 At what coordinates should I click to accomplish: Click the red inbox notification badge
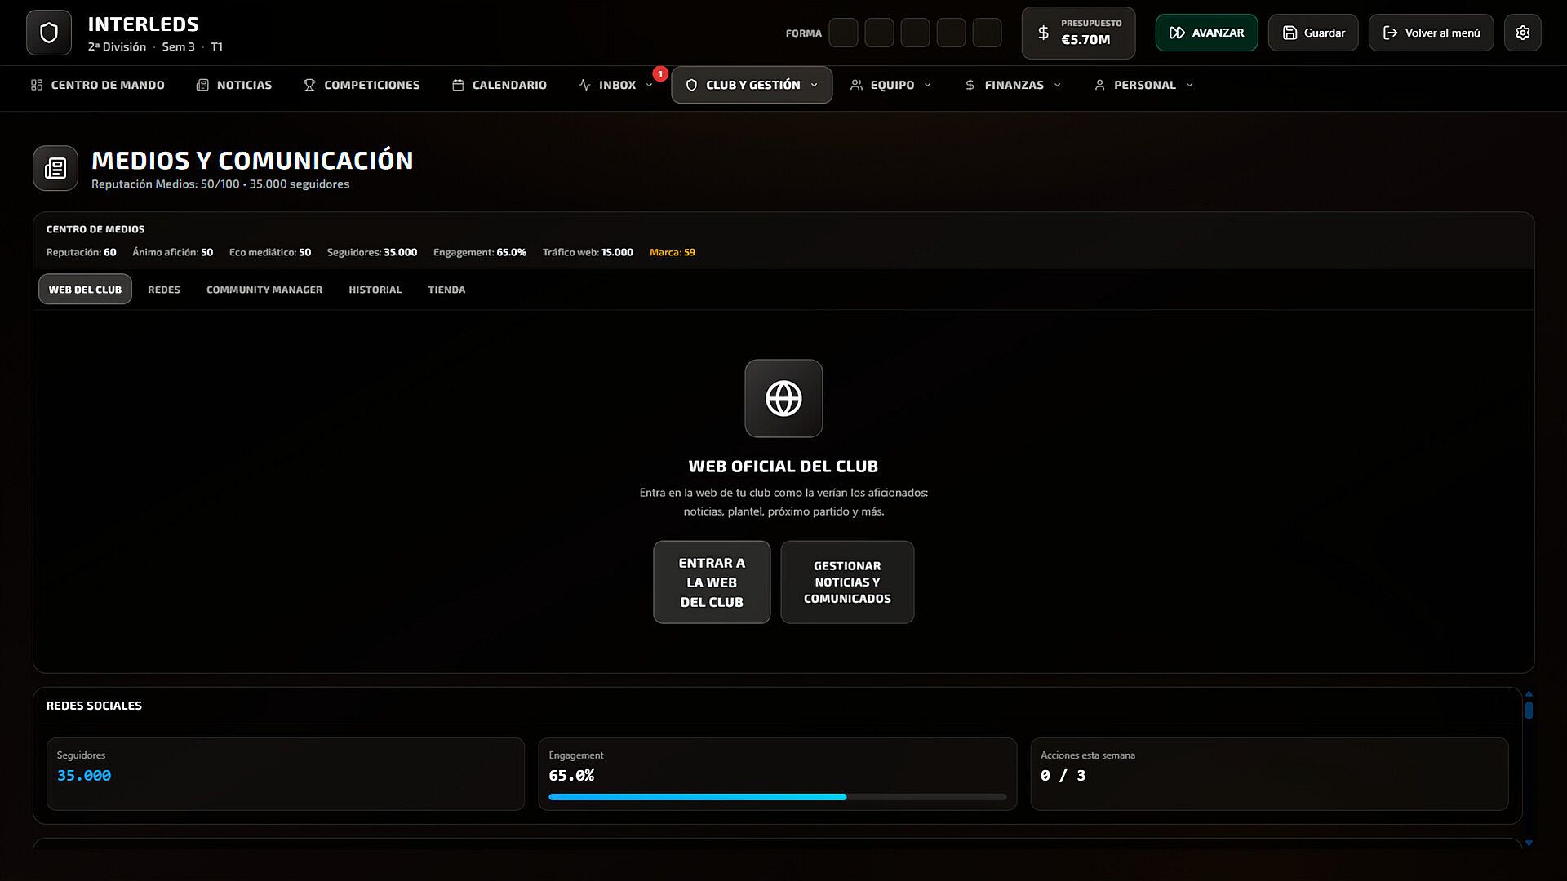(x=660, y=73)
